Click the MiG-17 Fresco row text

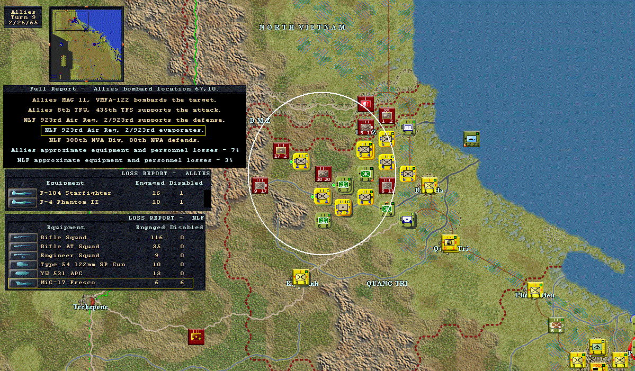pos(68,283)
